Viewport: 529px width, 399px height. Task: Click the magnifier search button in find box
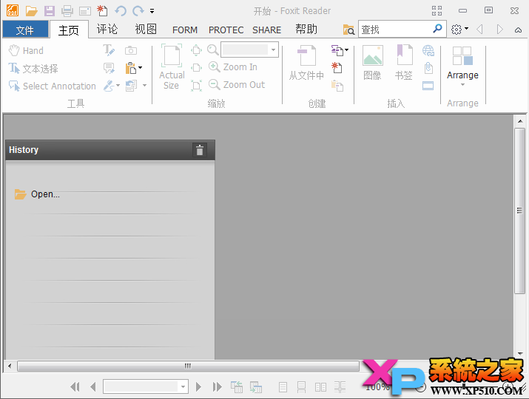coord(437,29)
